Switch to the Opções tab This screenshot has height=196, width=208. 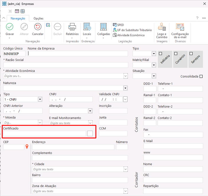click(38, 18)
